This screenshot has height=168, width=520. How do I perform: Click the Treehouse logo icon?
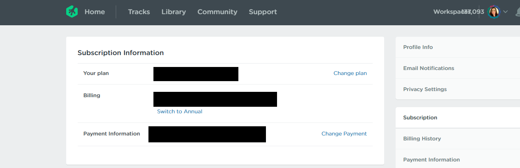click(72, 12)
